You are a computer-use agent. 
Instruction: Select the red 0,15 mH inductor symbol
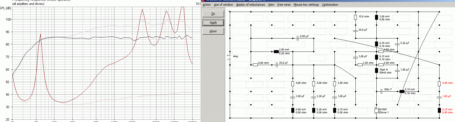439,110
